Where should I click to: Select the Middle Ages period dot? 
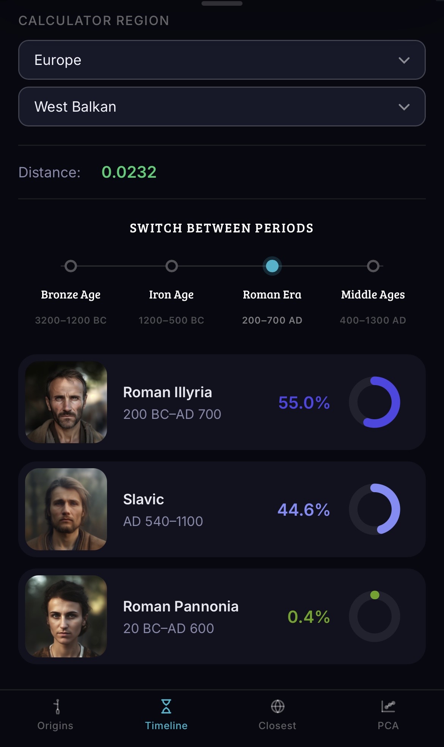point(373,266)
